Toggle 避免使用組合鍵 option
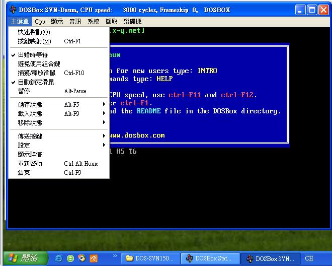Screen dimensions: 332x266 tap(59, 64)
